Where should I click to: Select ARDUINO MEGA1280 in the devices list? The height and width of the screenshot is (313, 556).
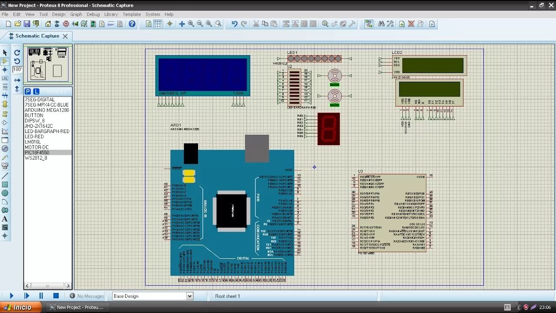click(x=48, y=110)
